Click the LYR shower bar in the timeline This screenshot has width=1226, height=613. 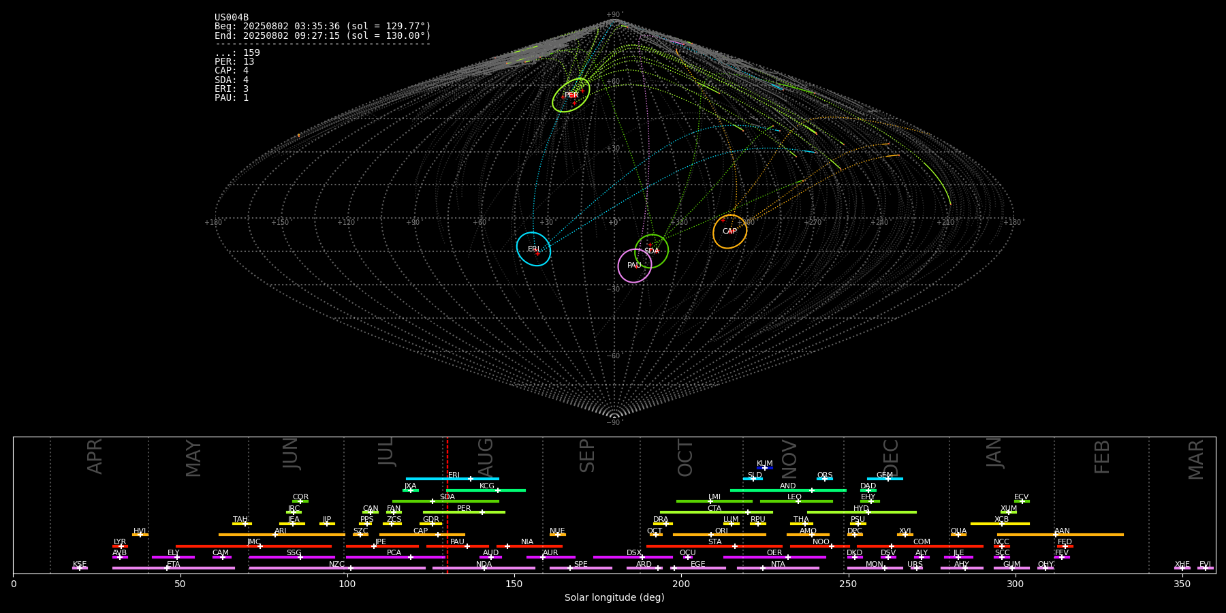(x=120, y=546)
